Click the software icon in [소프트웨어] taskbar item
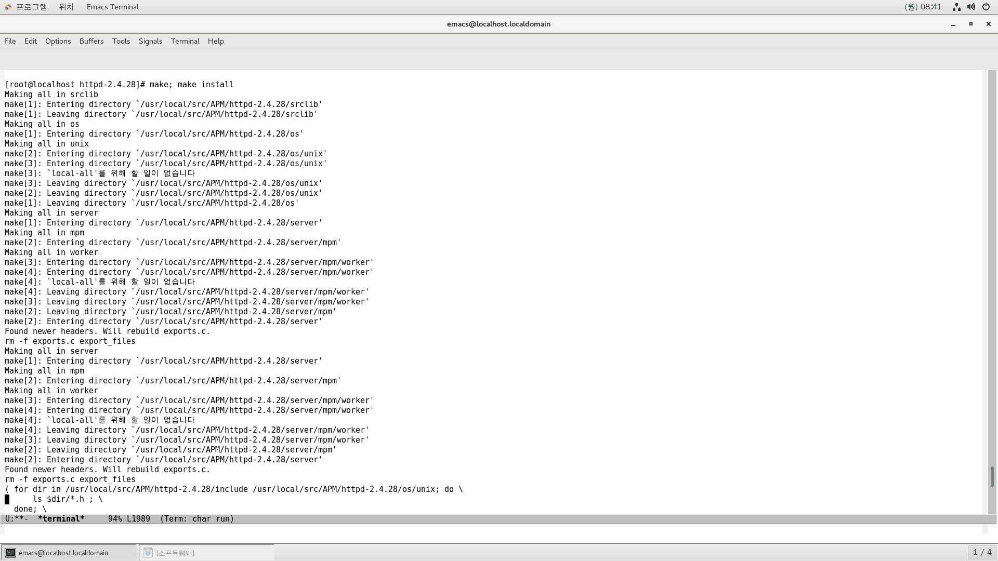Viewport: 998px width, 561px height. (x=148, y=553)
